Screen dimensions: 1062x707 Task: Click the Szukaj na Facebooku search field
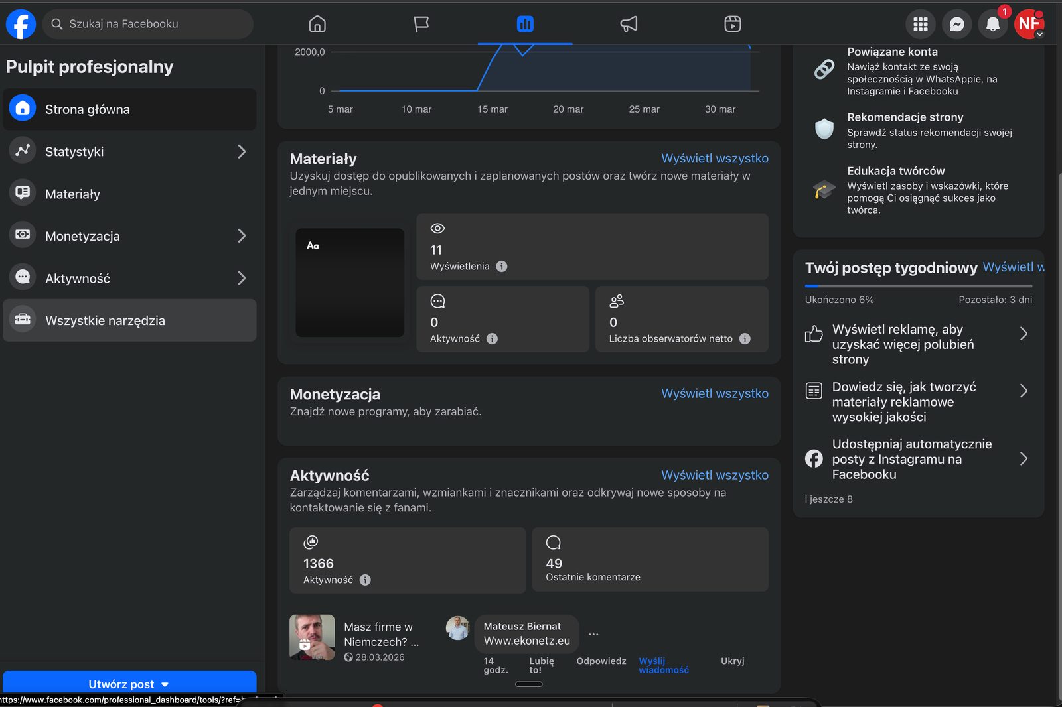pyautogui.click(x=149, y=24)
